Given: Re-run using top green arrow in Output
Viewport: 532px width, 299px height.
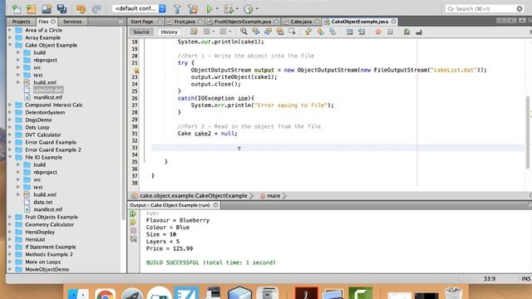Looking at the screenshot, I should click(133, 214).
